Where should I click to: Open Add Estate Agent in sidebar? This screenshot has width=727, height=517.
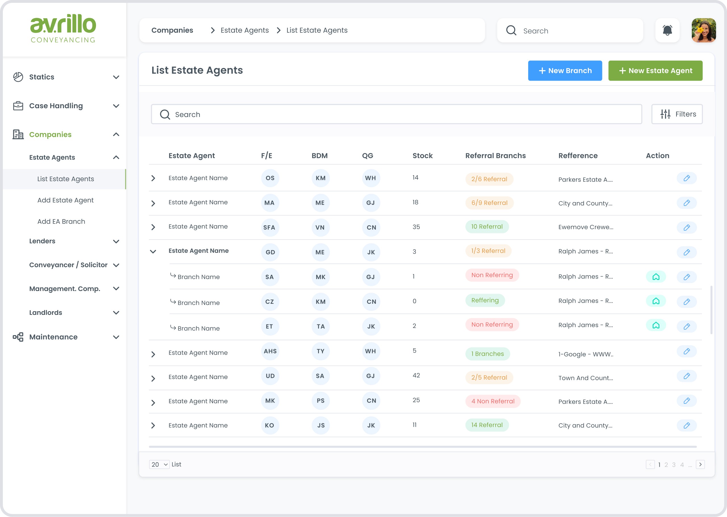click(x=65, y=200)
